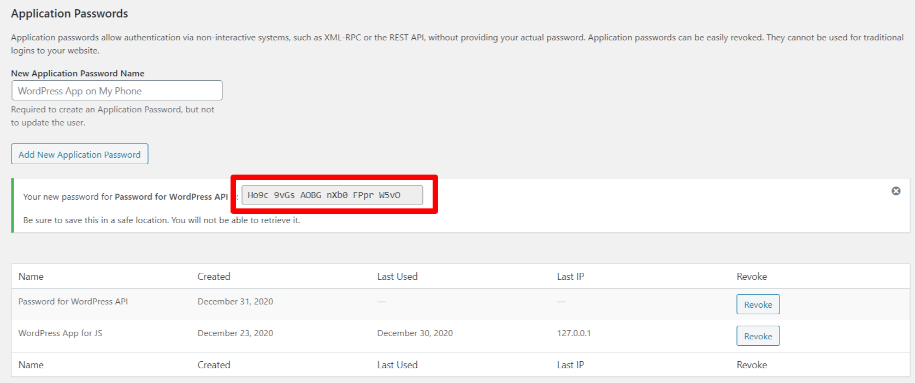Click the New Application Password Name field
This screenshot has height=383, width=915.
point(117,91)
